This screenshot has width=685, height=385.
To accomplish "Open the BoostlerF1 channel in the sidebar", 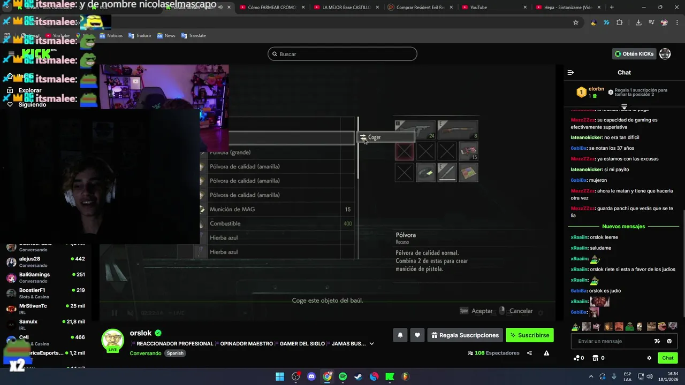I will click(x=45, y=293).
